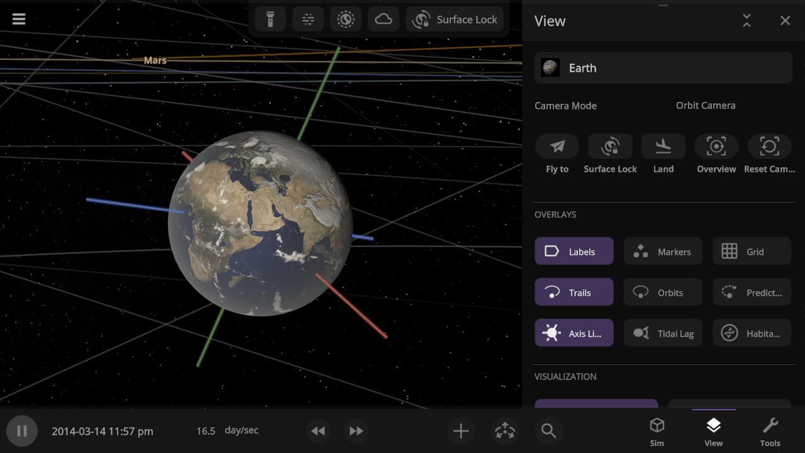
Task: Open the Earth object selector
Action: (663, 68)
